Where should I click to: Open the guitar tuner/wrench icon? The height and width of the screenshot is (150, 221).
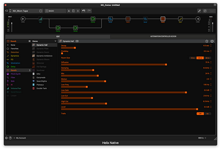199,11
